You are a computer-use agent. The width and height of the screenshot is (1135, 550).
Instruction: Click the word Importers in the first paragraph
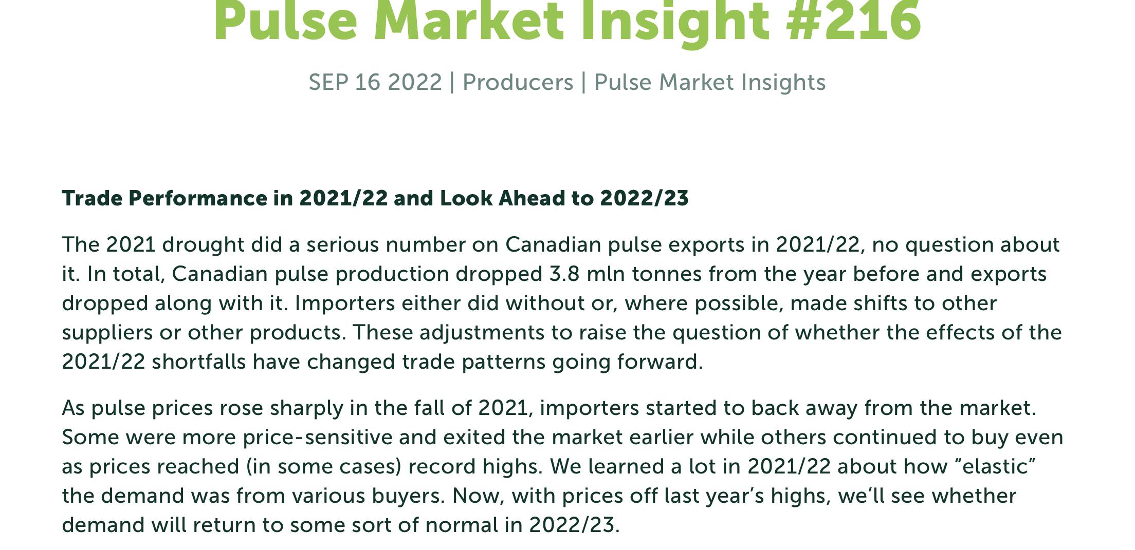[x=344, y=304]
